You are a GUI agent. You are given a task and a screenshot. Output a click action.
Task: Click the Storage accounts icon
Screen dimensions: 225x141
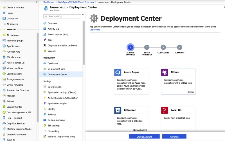coord(4,79)
